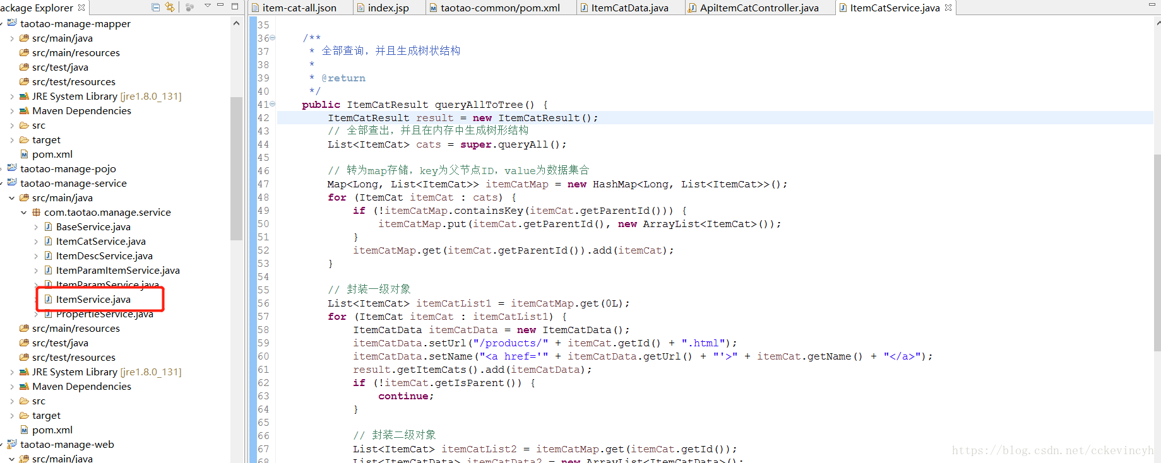This screenshot has height=463, width=1161.
Task: Close the Package Explorer view tab
Action: click(81, 8)
